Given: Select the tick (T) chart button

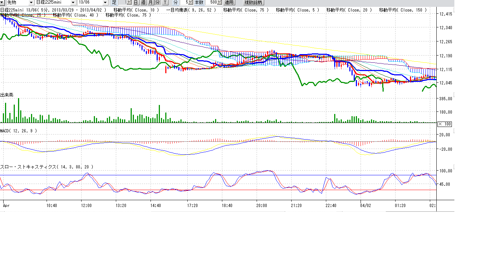Looking at the screenshot, I should (165, 3).
